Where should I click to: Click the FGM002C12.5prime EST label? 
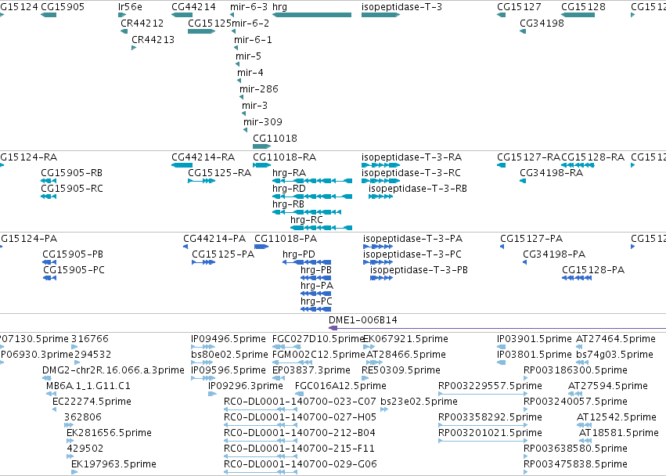[319, 355]
